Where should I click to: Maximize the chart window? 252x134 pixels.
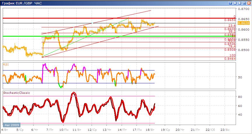[x=244, y=3]
